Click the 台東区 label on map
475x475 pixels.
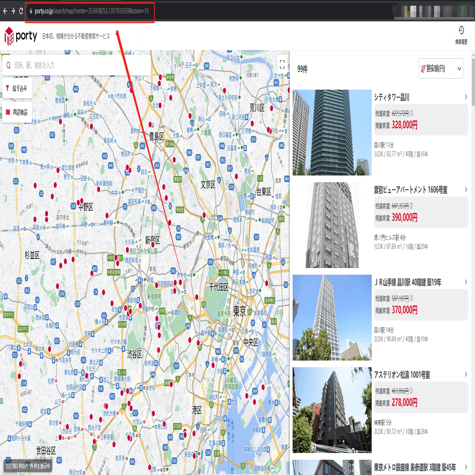pyautogui.click(x=264, y=192)
